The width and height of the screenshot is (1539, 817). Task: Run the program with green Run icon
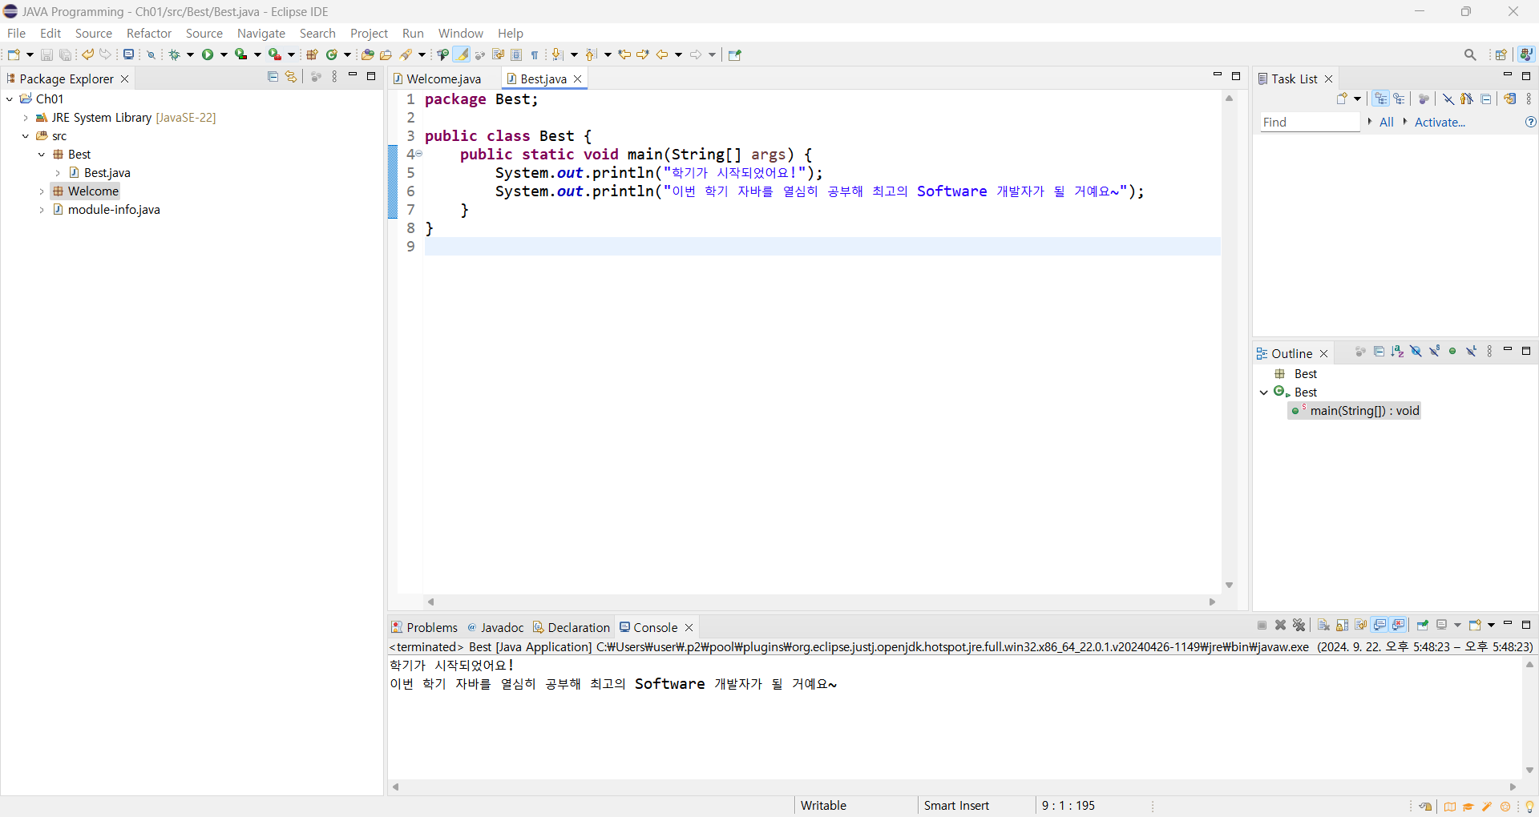click(x=208, y=54)
